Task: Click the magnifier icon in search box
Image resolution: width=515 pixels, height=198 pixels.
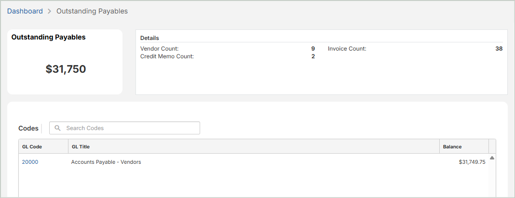Action: click(x=58, y=128)
